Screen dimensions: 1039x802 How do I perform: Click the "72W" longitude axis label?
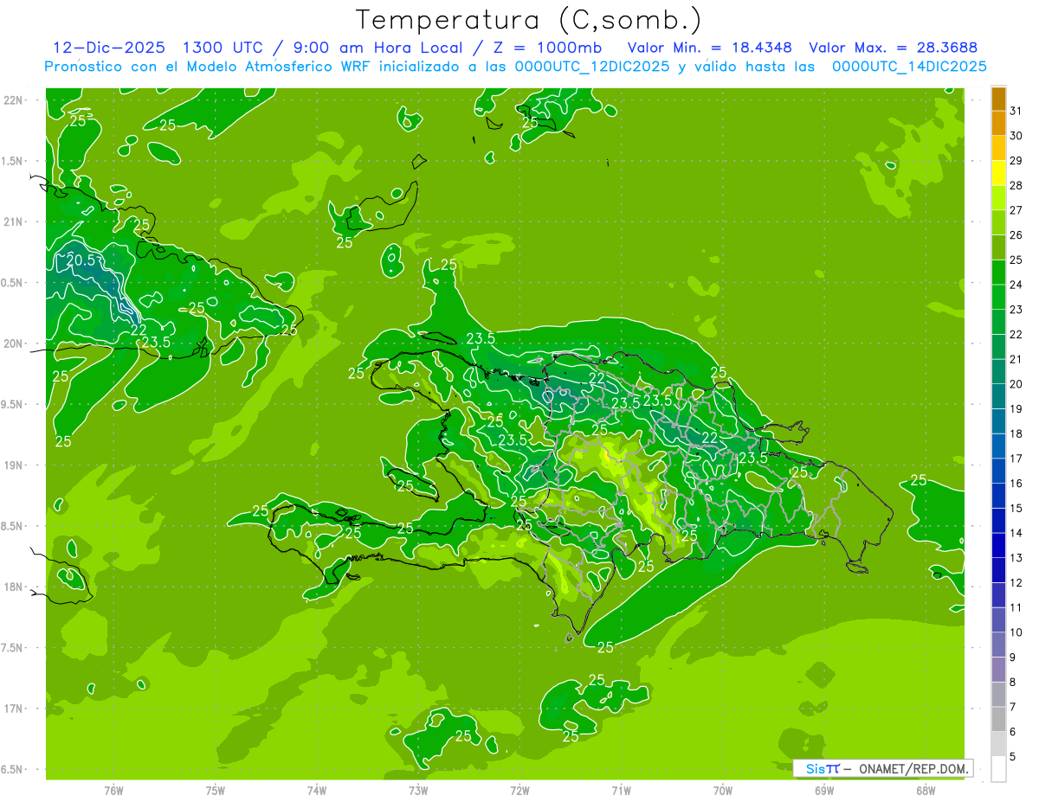click(519, 790)
